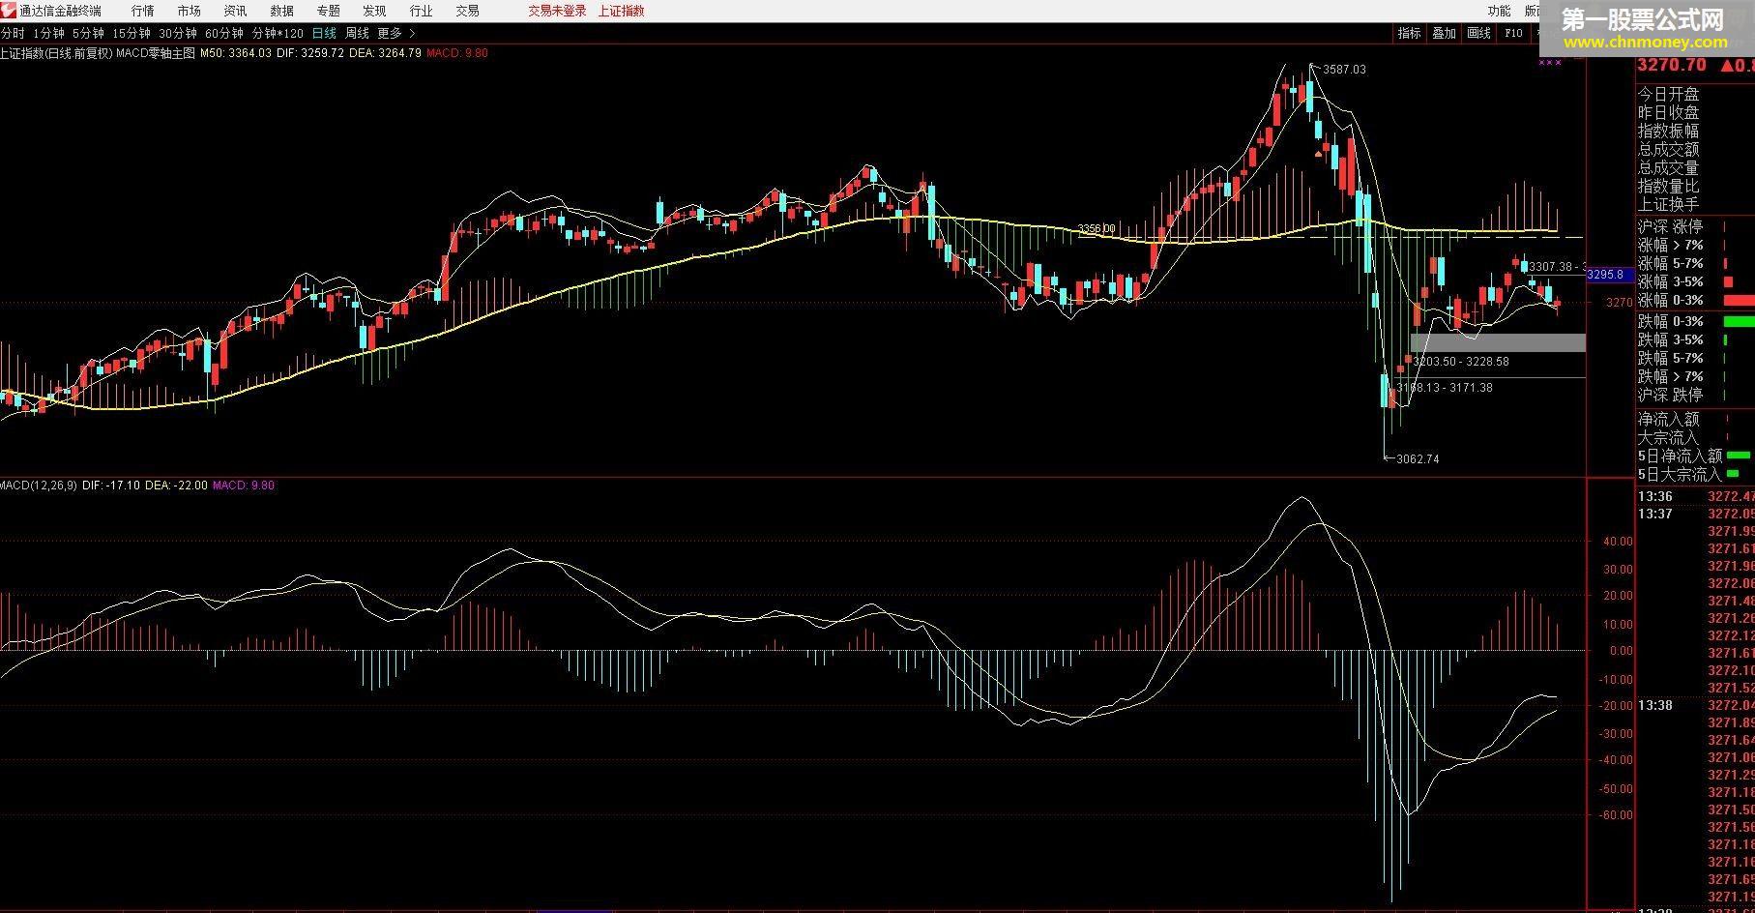1755x913 pixels.
Task: Open the 发现 menu
Action: [374, 11]
